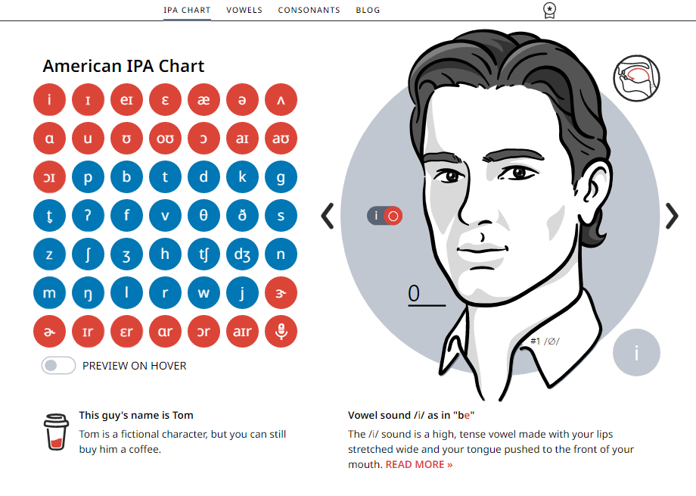Select the /s/ consonant circle

(x=281, y=216)
